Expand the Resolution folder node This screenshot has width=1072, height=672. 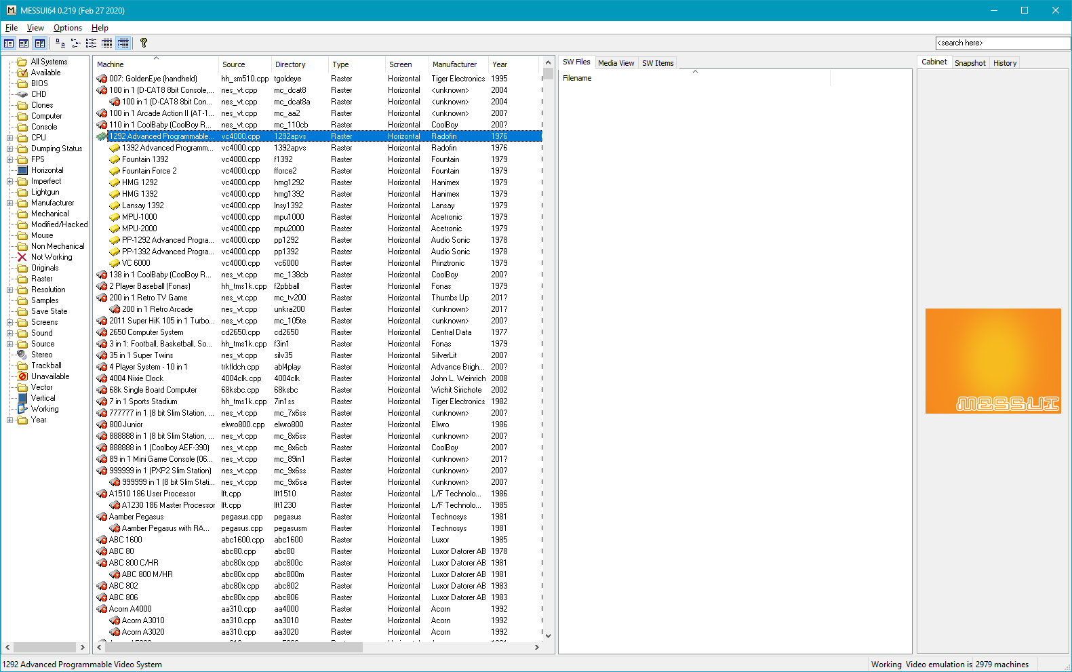pos(9,290)
